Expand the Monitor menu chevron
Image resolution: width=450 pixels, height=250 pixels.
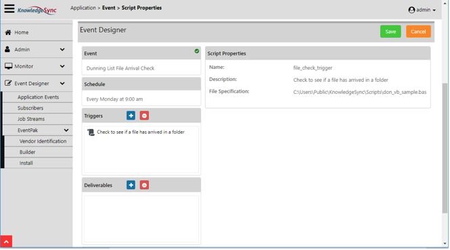point(62,66)
